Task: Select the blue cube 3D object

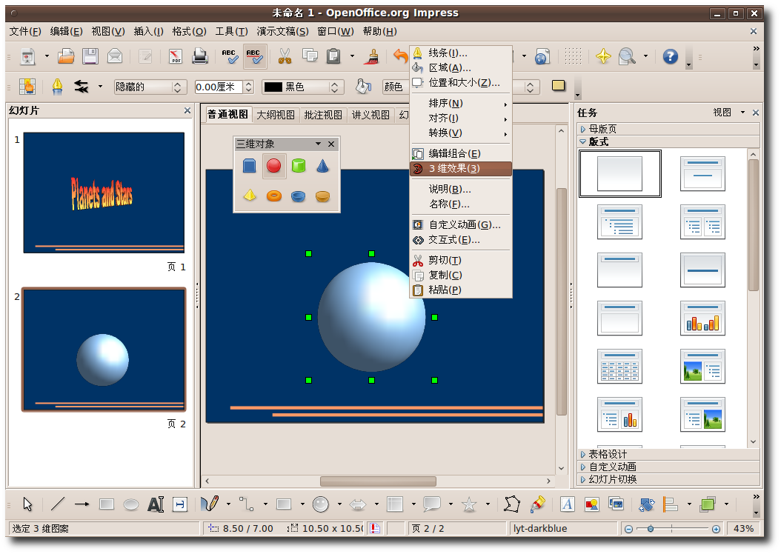Action: tap(249, 166)
